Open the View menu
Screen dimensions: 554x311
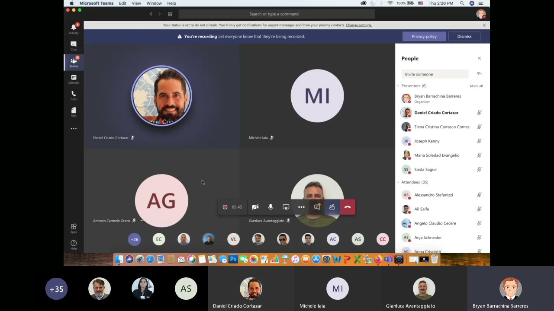[136, 3]
